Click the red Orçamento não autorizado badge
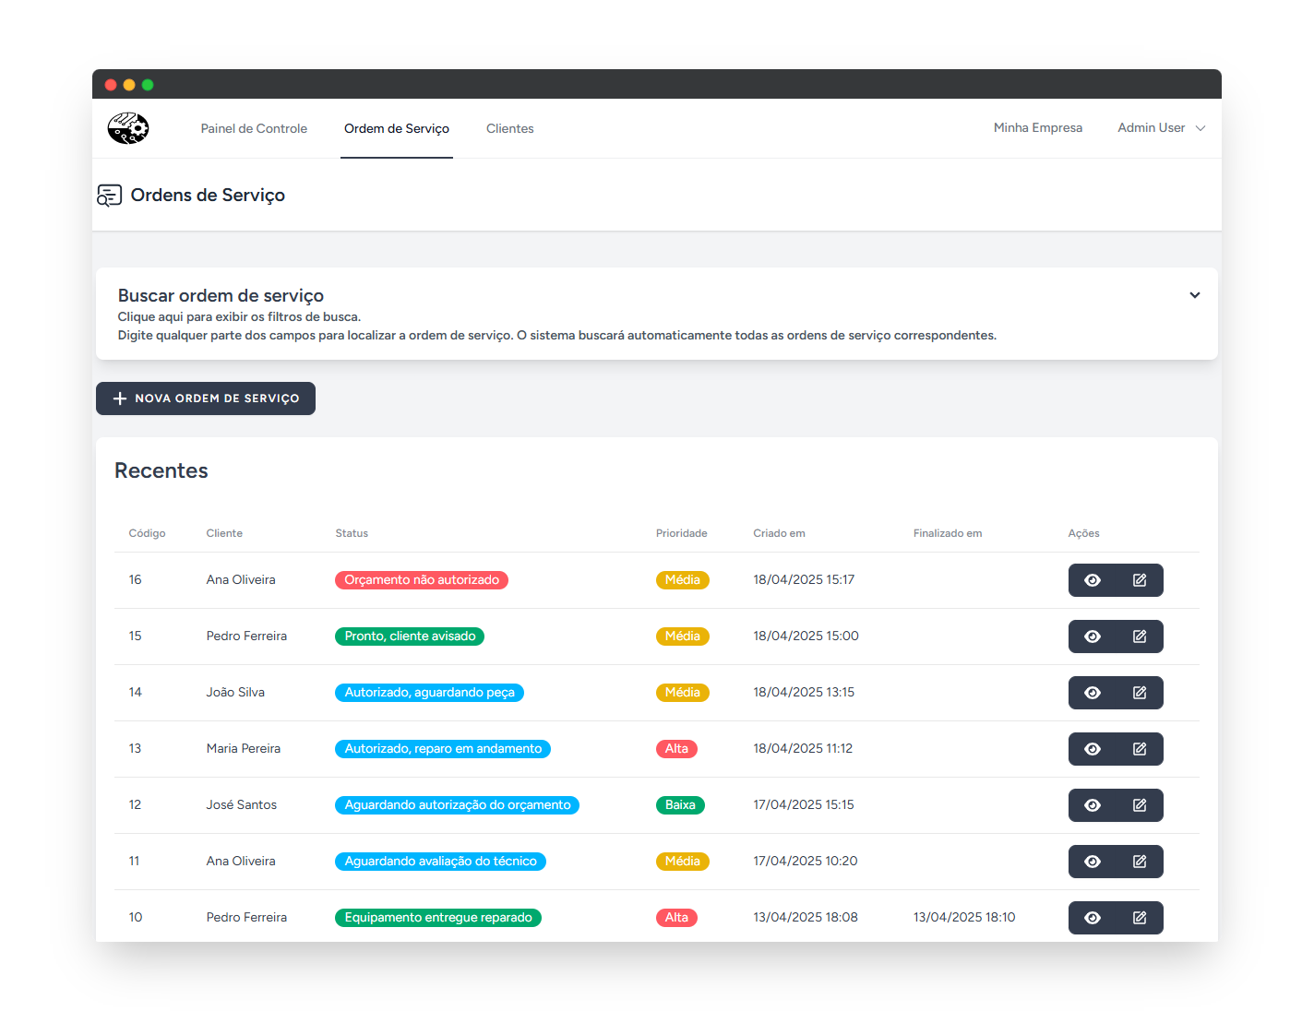The image size is (1314, 1011). click(x=422, y=580)
